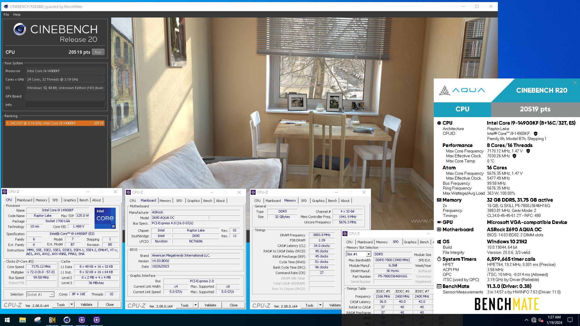Screen dimensions: 580x326
Task: Open Tools dropdown arrow in CPU-Z CPU window
Action: [x=72, y=305]
